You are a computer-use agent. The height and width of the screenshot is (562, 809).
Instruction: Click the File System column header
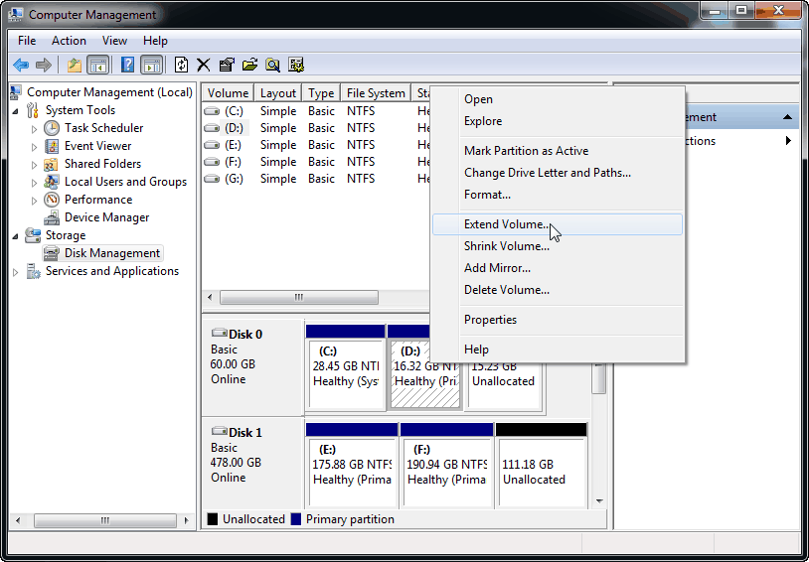coord(375,93)
